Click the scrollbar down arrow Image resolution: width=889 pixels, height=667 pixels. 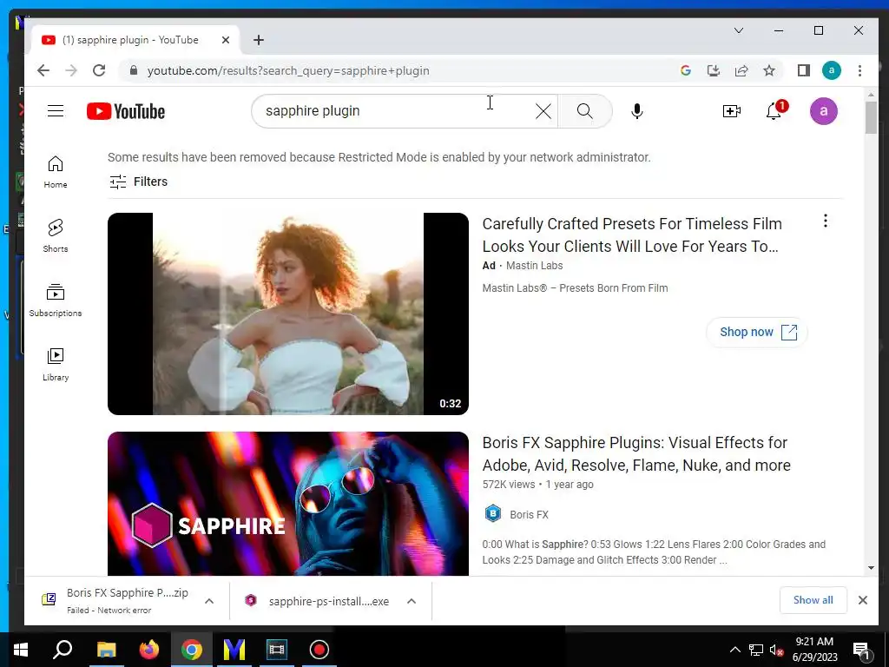pos(871,568)
